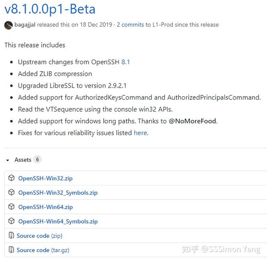The height and width of the screenshot is (261, 267).
Task: View the 2 commits link
Action: coord(130,24)
